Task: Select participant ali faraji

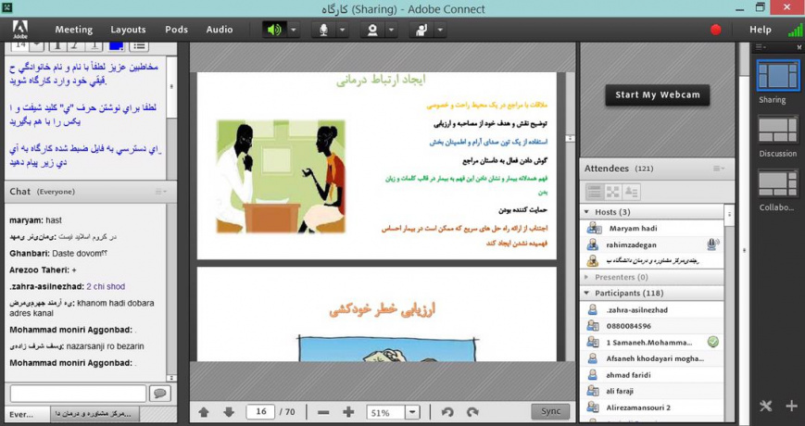Action: click(652, 391)
